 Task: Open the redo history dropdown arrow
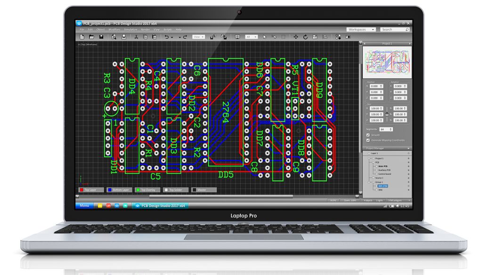click(179, 37)
